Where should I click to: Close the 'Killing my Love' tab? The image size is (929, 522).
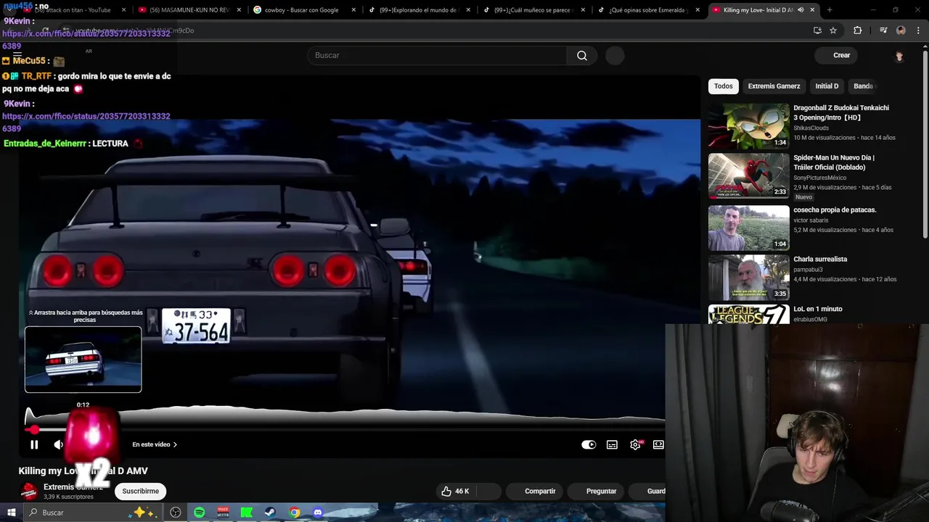point(812,10)
